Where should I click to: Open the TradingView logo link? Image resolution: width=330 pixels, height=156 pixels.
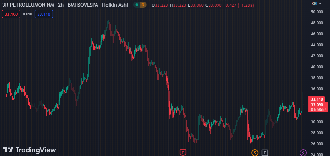(29, 150)
